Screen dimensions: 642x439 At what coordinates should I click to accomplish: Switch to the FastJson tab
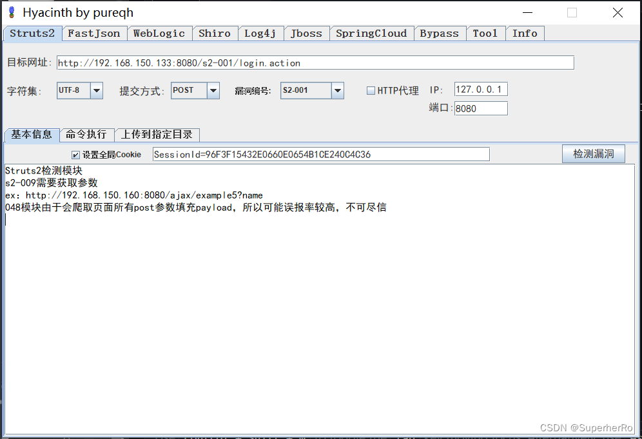[94, 33]
